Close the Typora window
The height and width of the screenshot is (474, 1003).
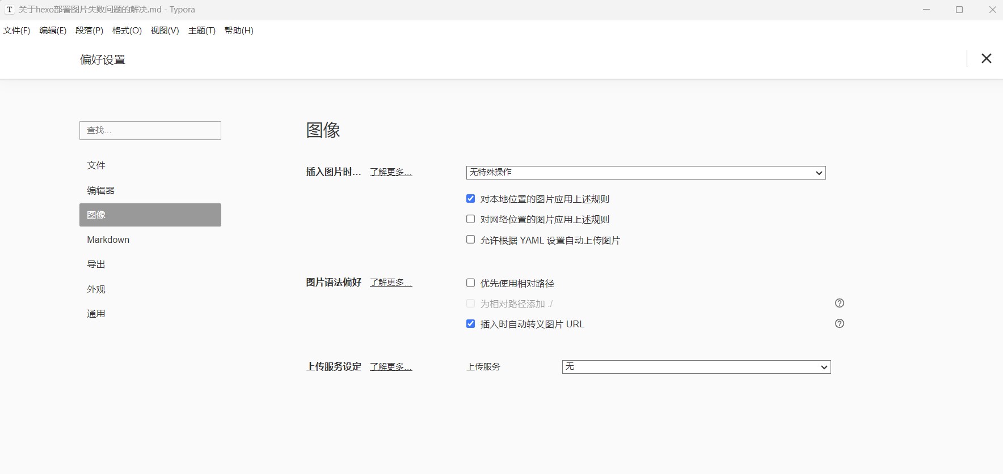tap(992, 10)
